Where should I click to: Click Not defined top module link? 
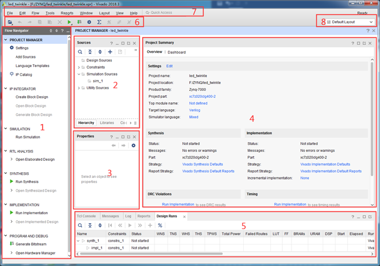(x=198, y=103)
